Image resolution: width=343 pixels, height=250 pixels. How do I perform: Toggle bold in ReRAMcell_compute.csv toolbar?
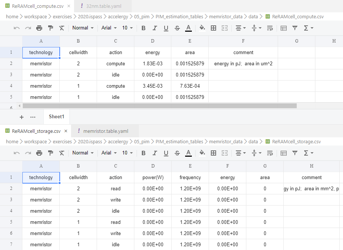tap(144, 28)
